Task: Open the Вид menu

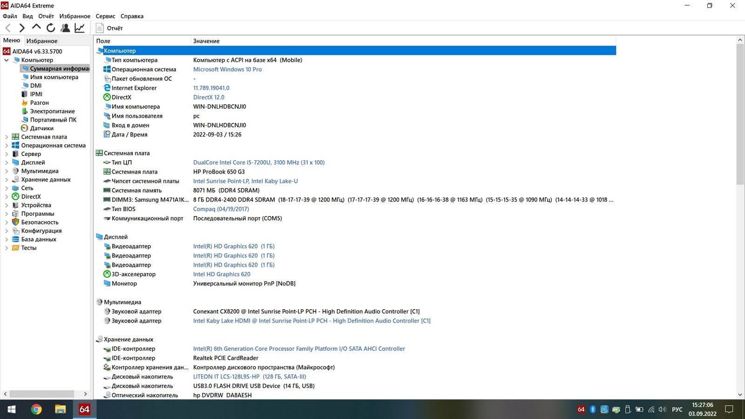Action: [27, 16]
